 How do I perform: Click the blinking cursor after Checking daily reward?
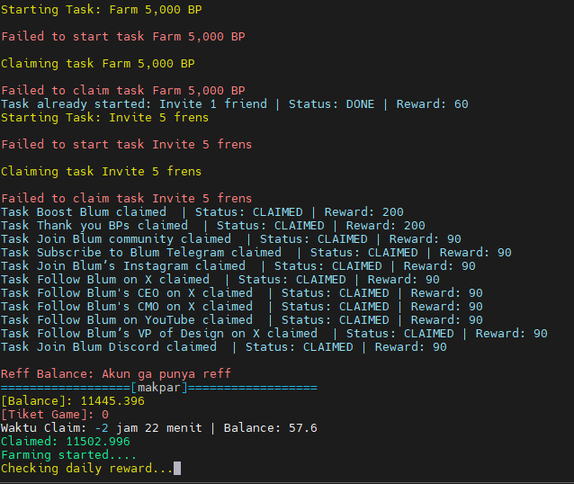(x=177, y=469)
